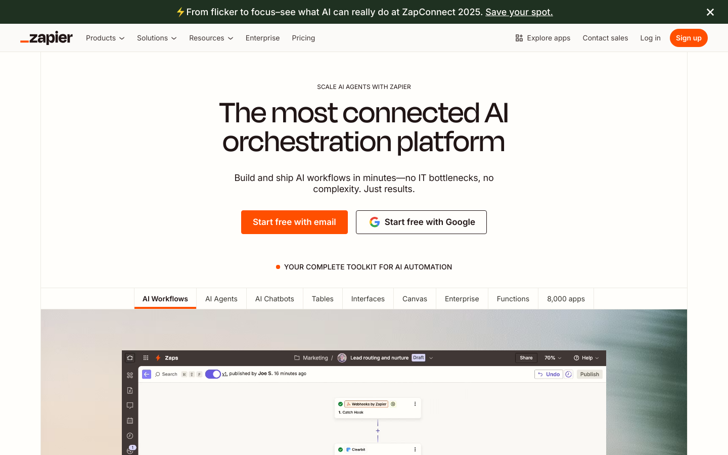Click the plus icon between workflow steps
The width and height of the screenshot is (728, 455).
click(378, 431)
